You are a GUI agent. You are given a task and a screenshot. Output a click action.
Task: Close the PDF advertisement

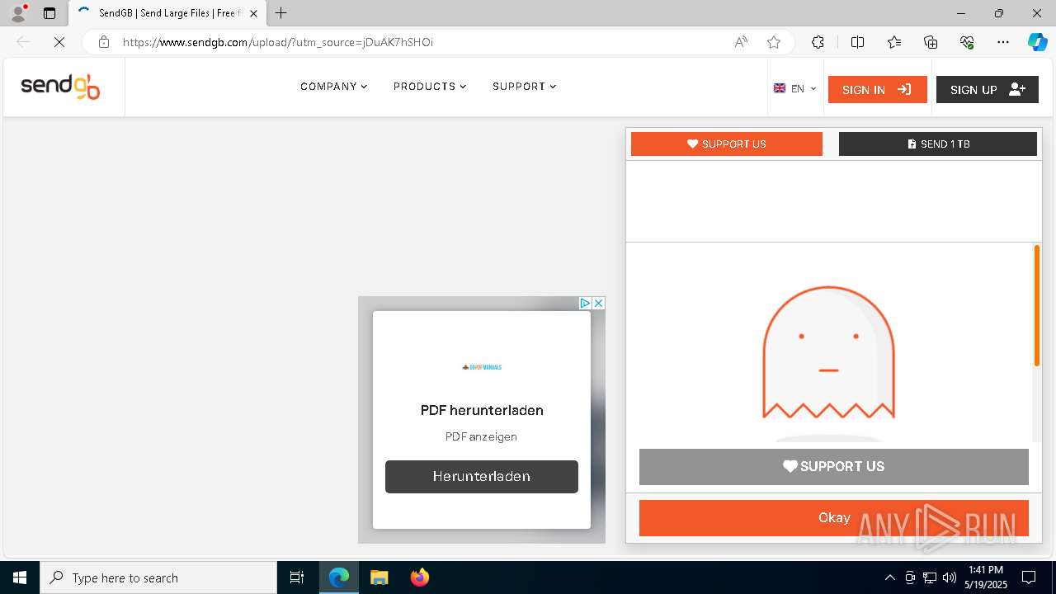(599, 303)
